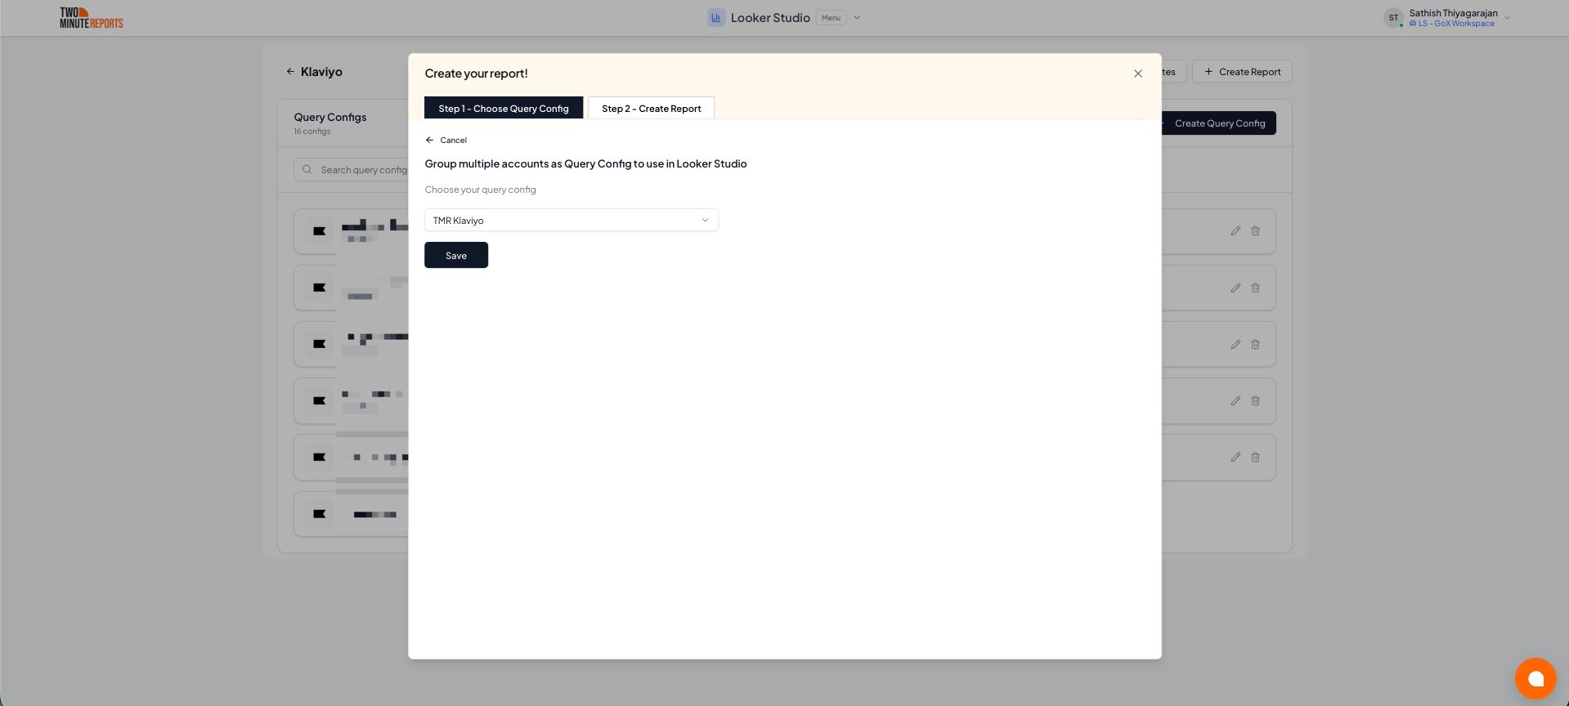
Task: Switch to Step 1 - Choose Query Config tab
Action: coord(504,108)
